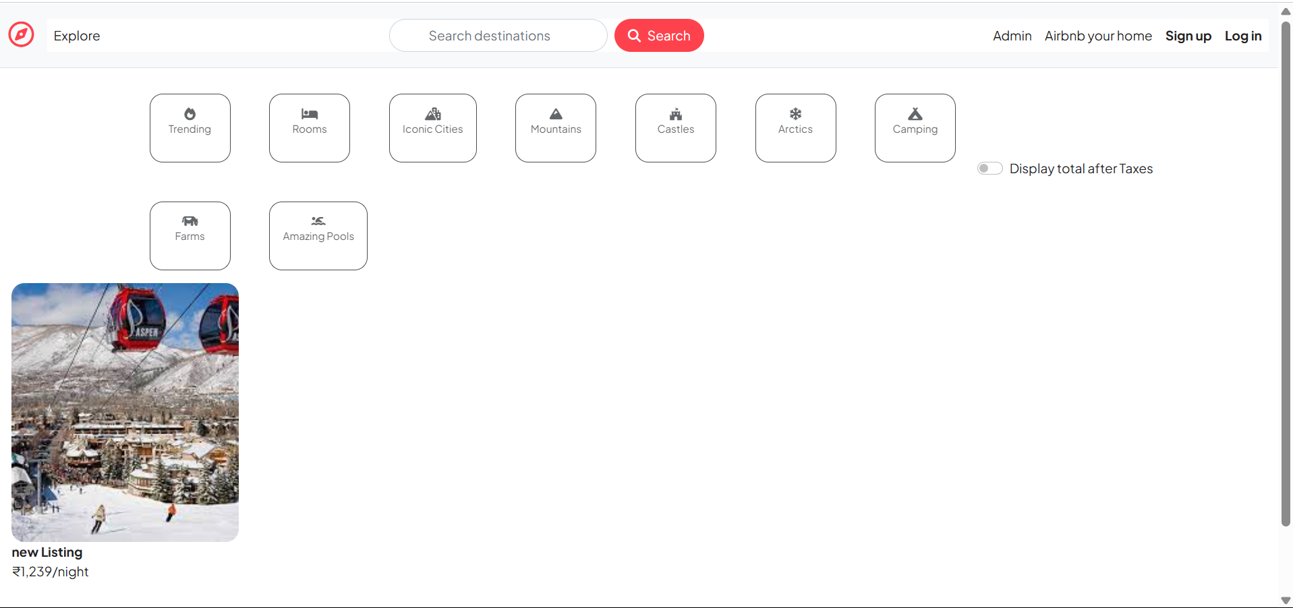Screen dimensions: 1293x608
Task: Click the red Search button
Action: tap(659, 36)
